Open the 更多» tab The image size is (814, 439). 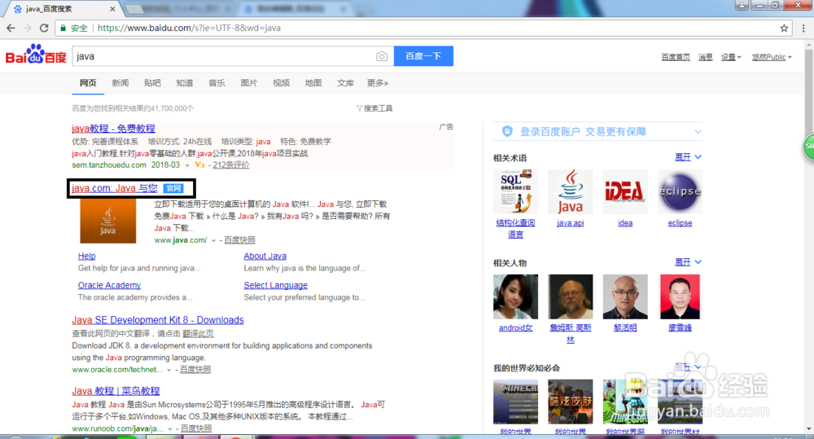[x=378, y=83]
